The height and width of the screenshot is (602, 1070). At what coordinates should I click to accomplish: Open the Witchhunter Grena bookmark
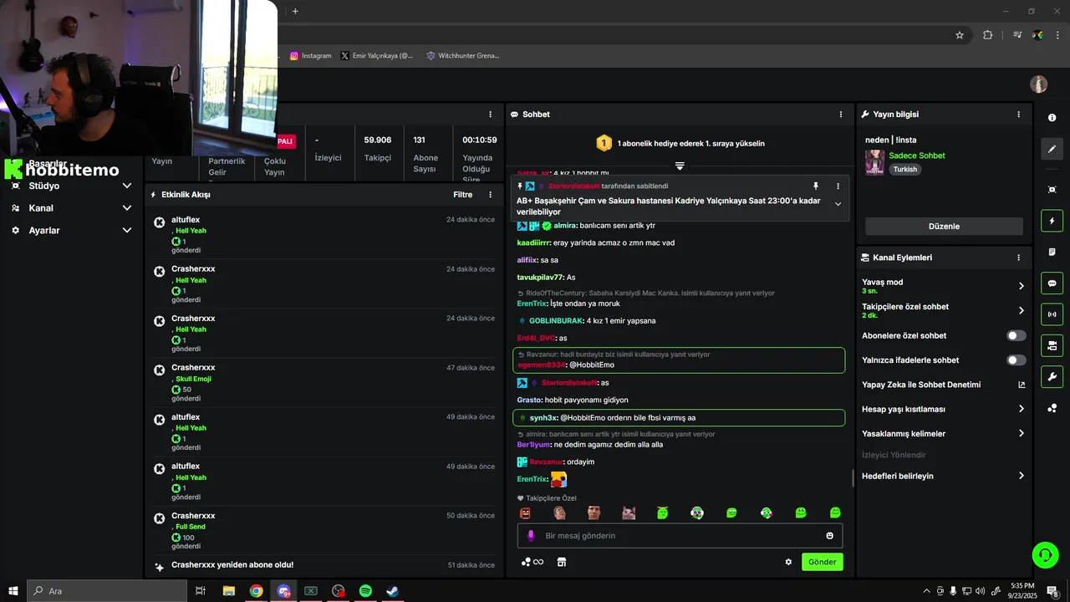click(463, 56)
